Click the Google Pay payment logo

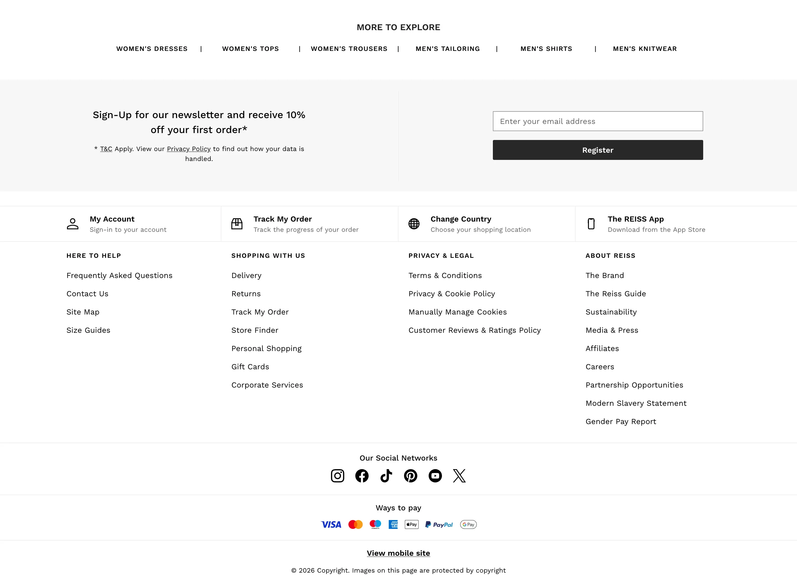468,524
